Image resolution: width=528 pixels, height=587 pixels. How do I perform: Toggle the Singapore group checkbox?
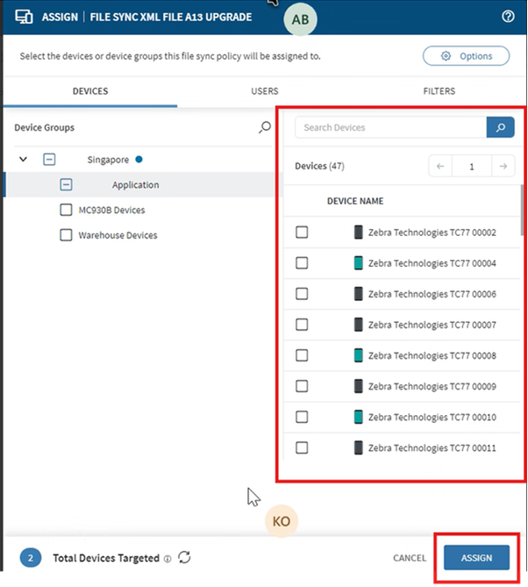pos(49,160)
